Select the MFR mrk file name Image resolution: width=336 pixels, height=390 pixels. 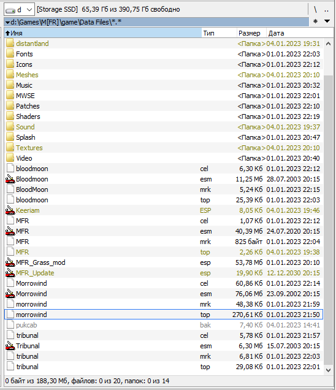(x=23, y=242)
